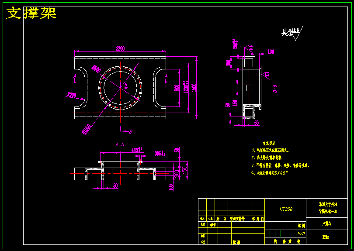This screenshot has height=251, width=354.
Task: Select the "150" dimension in side view
Action: click(235, 103)
